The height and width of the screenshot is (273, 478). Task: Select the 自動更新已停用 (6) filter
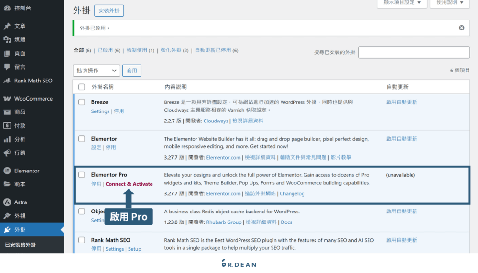pyautogui.click(x=217, y=50)
